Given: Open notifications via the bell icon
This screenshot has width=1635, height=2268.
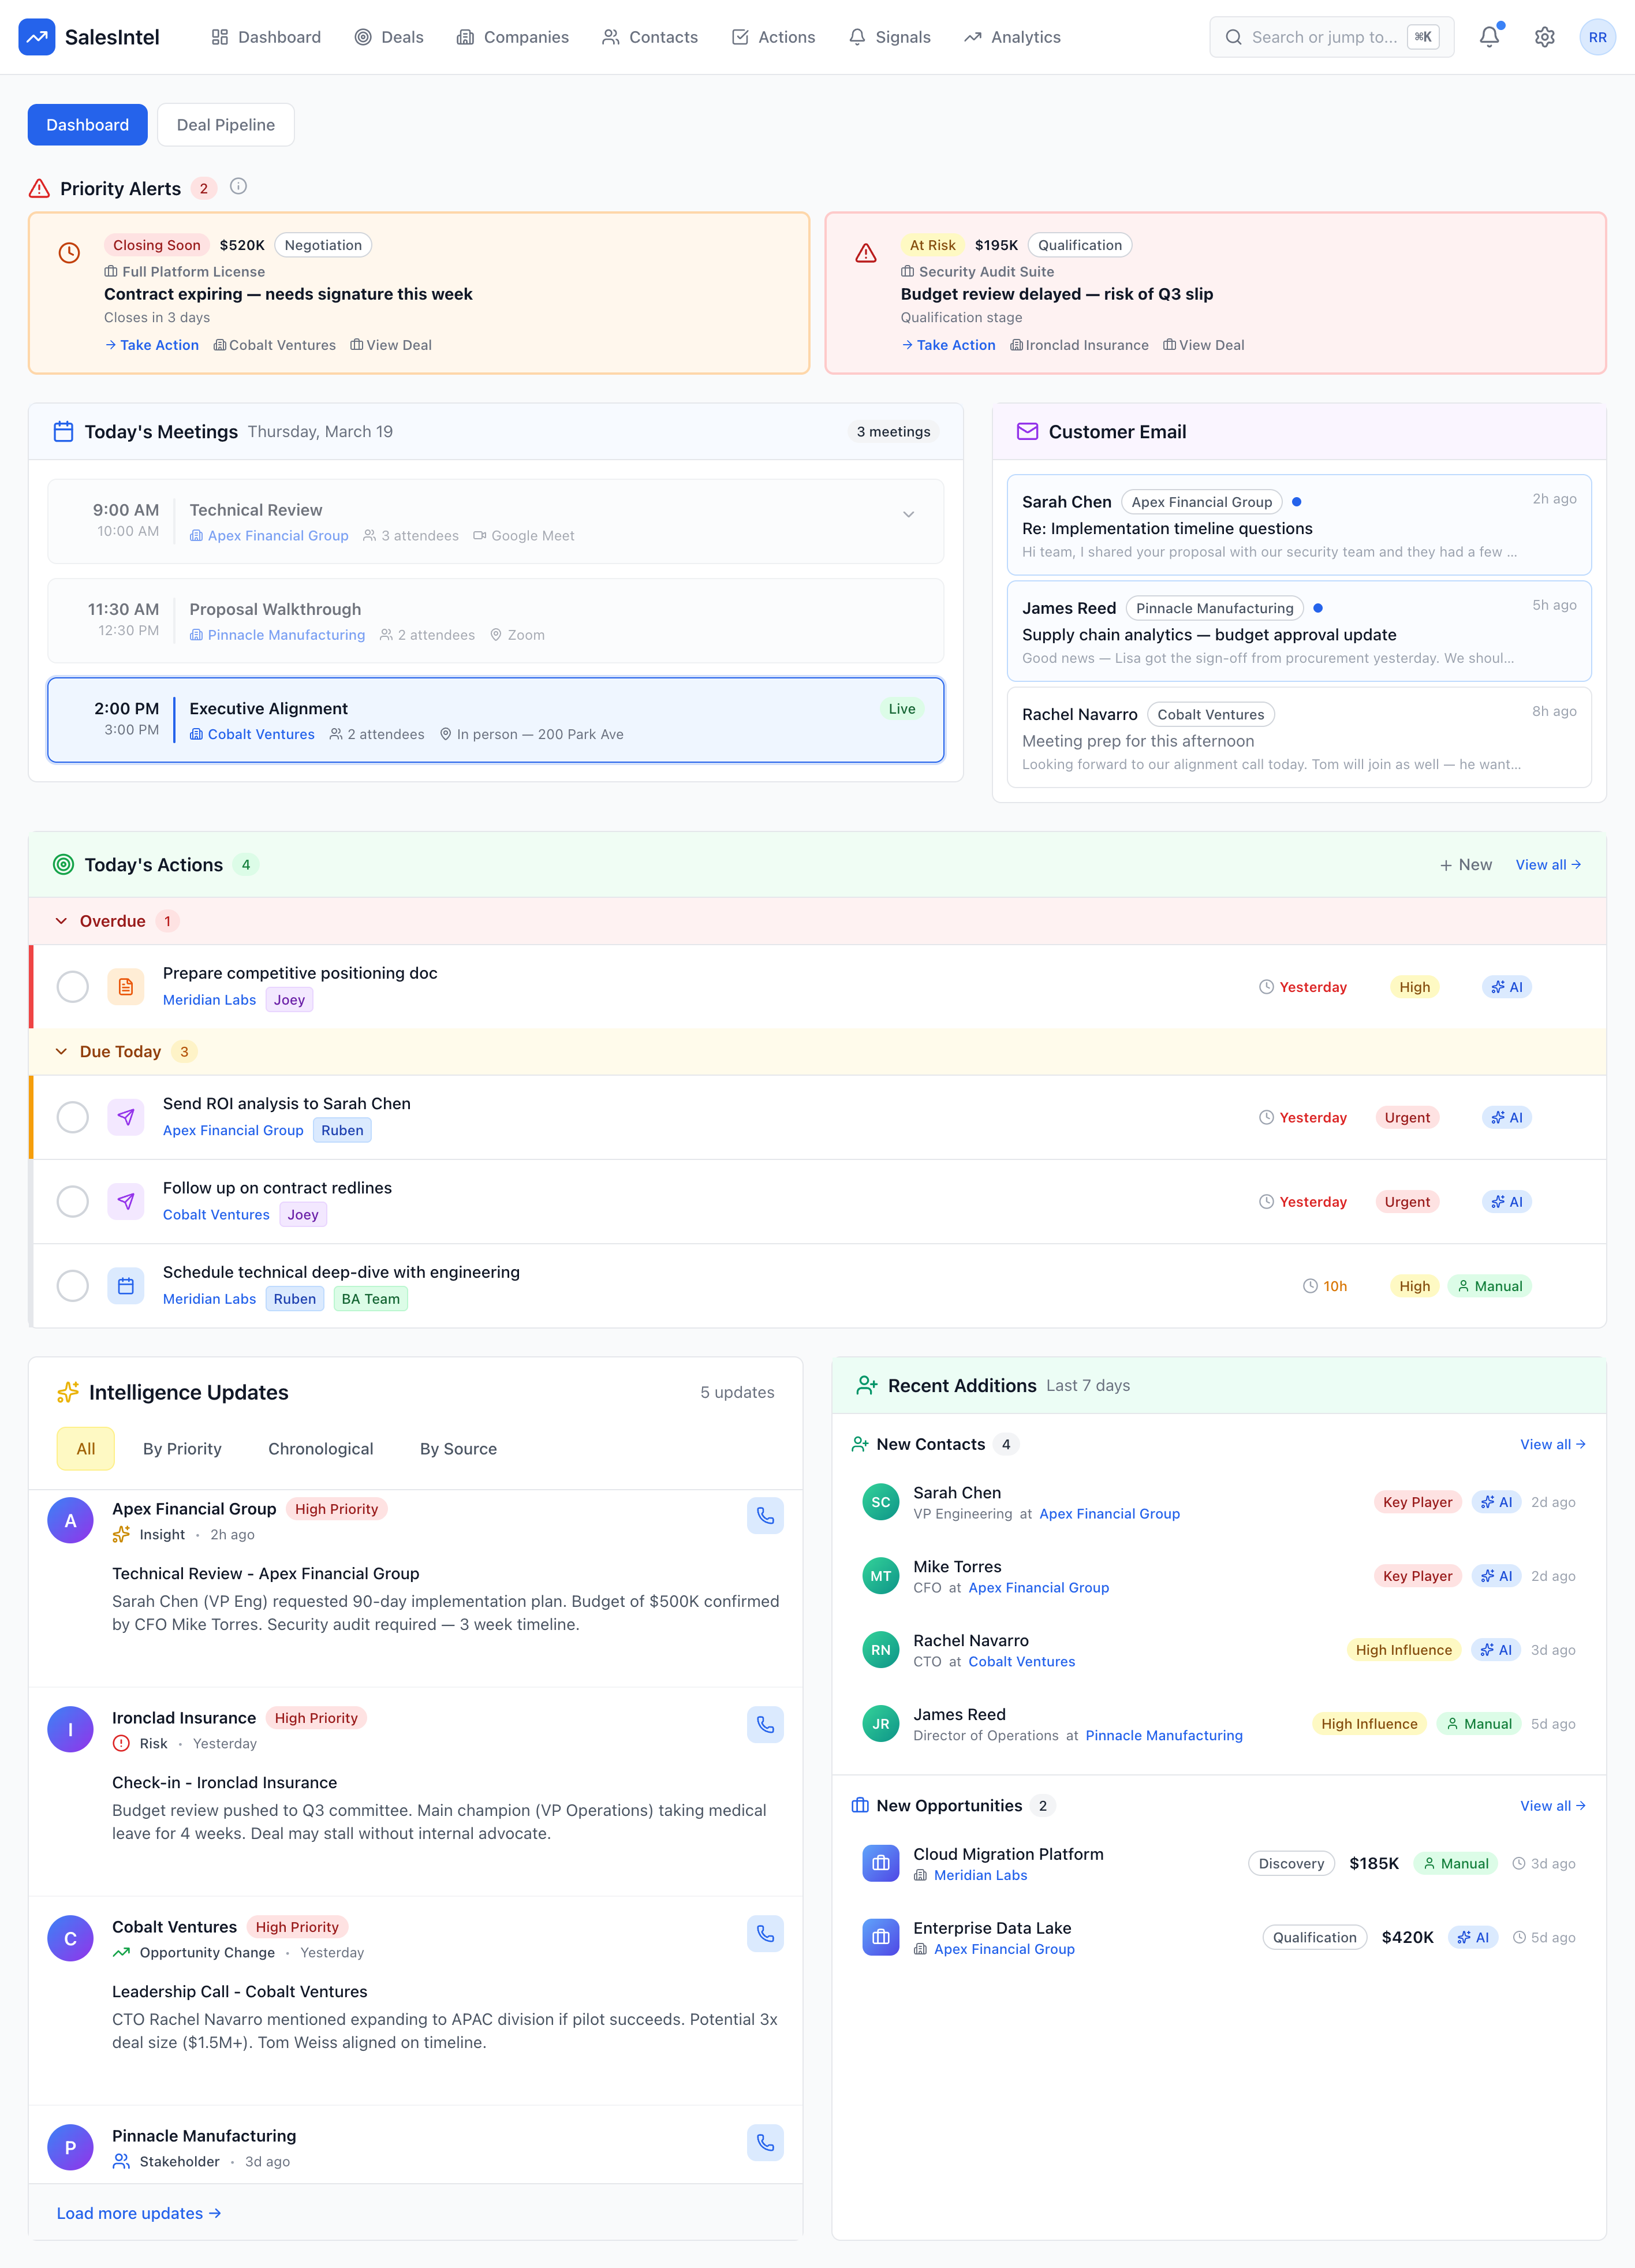Looking at the screenshot, I should tap(1489, 37).
